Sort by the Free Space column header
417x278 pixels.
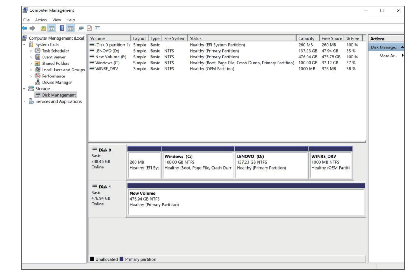(x=331, y=38)
